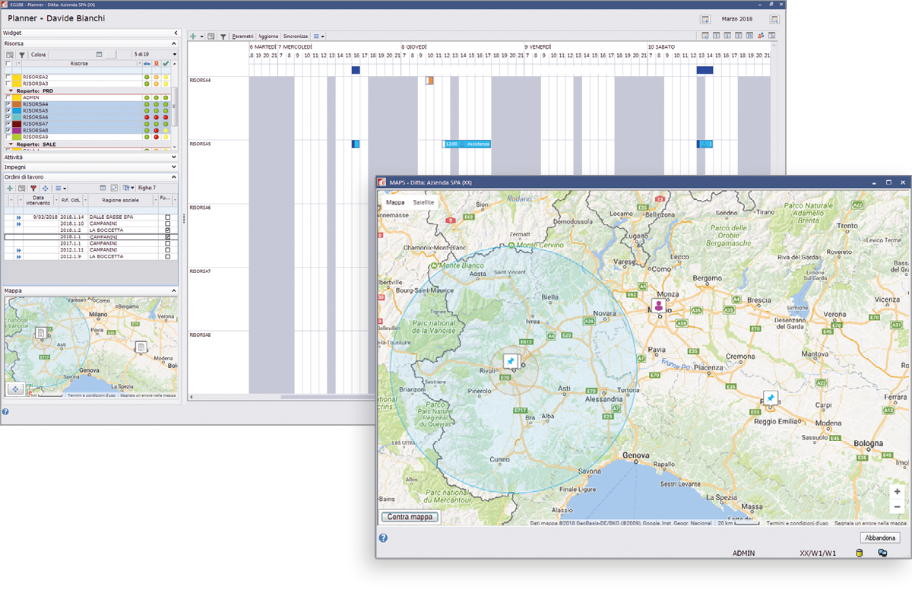The height and width of the screenshot is (593, 912).
Task: Collapse the Reparto: PRO group
Action: (11, 90)
